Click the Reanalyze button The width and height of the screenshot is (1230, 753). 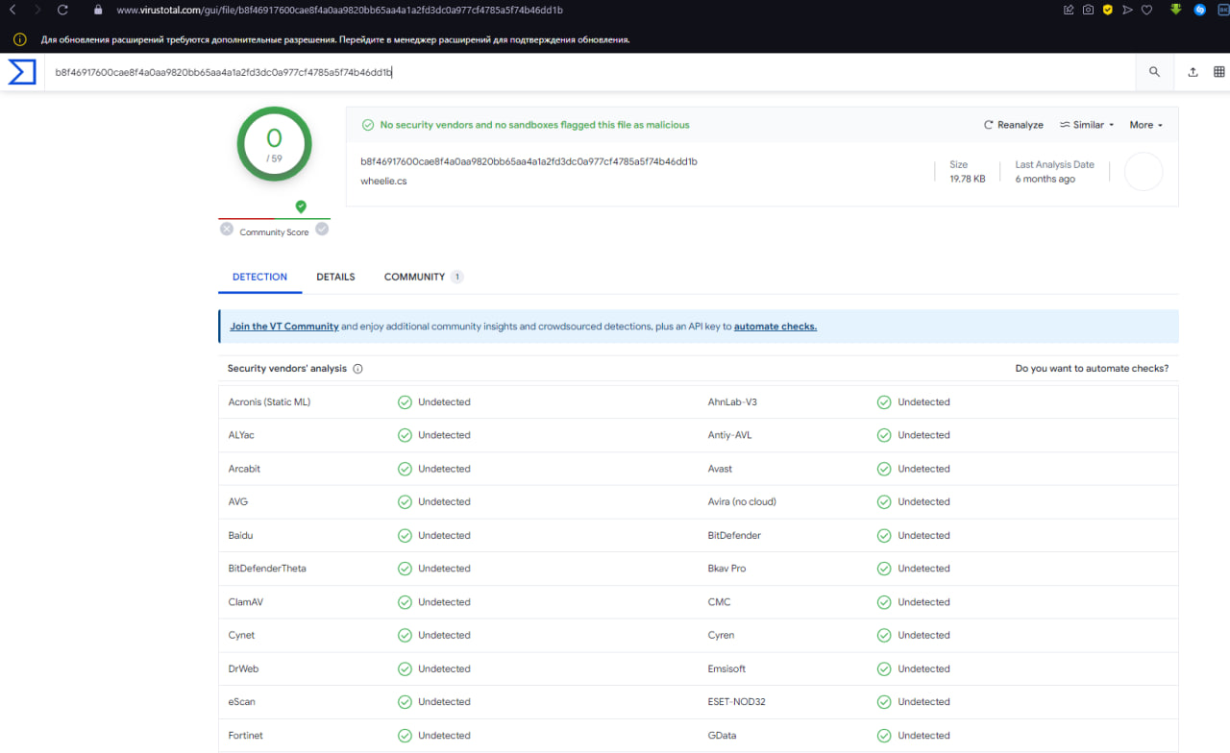1014,125
